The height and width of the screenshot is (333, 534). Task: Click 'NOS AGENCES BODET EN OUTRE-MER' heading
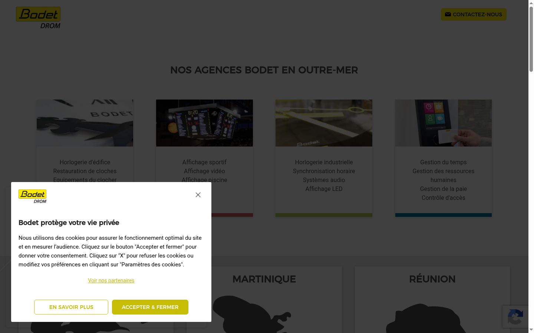pos(264,70)
